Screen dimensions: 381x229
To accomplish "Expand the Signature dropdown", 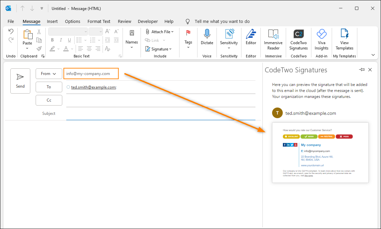I will click(170, 49).
